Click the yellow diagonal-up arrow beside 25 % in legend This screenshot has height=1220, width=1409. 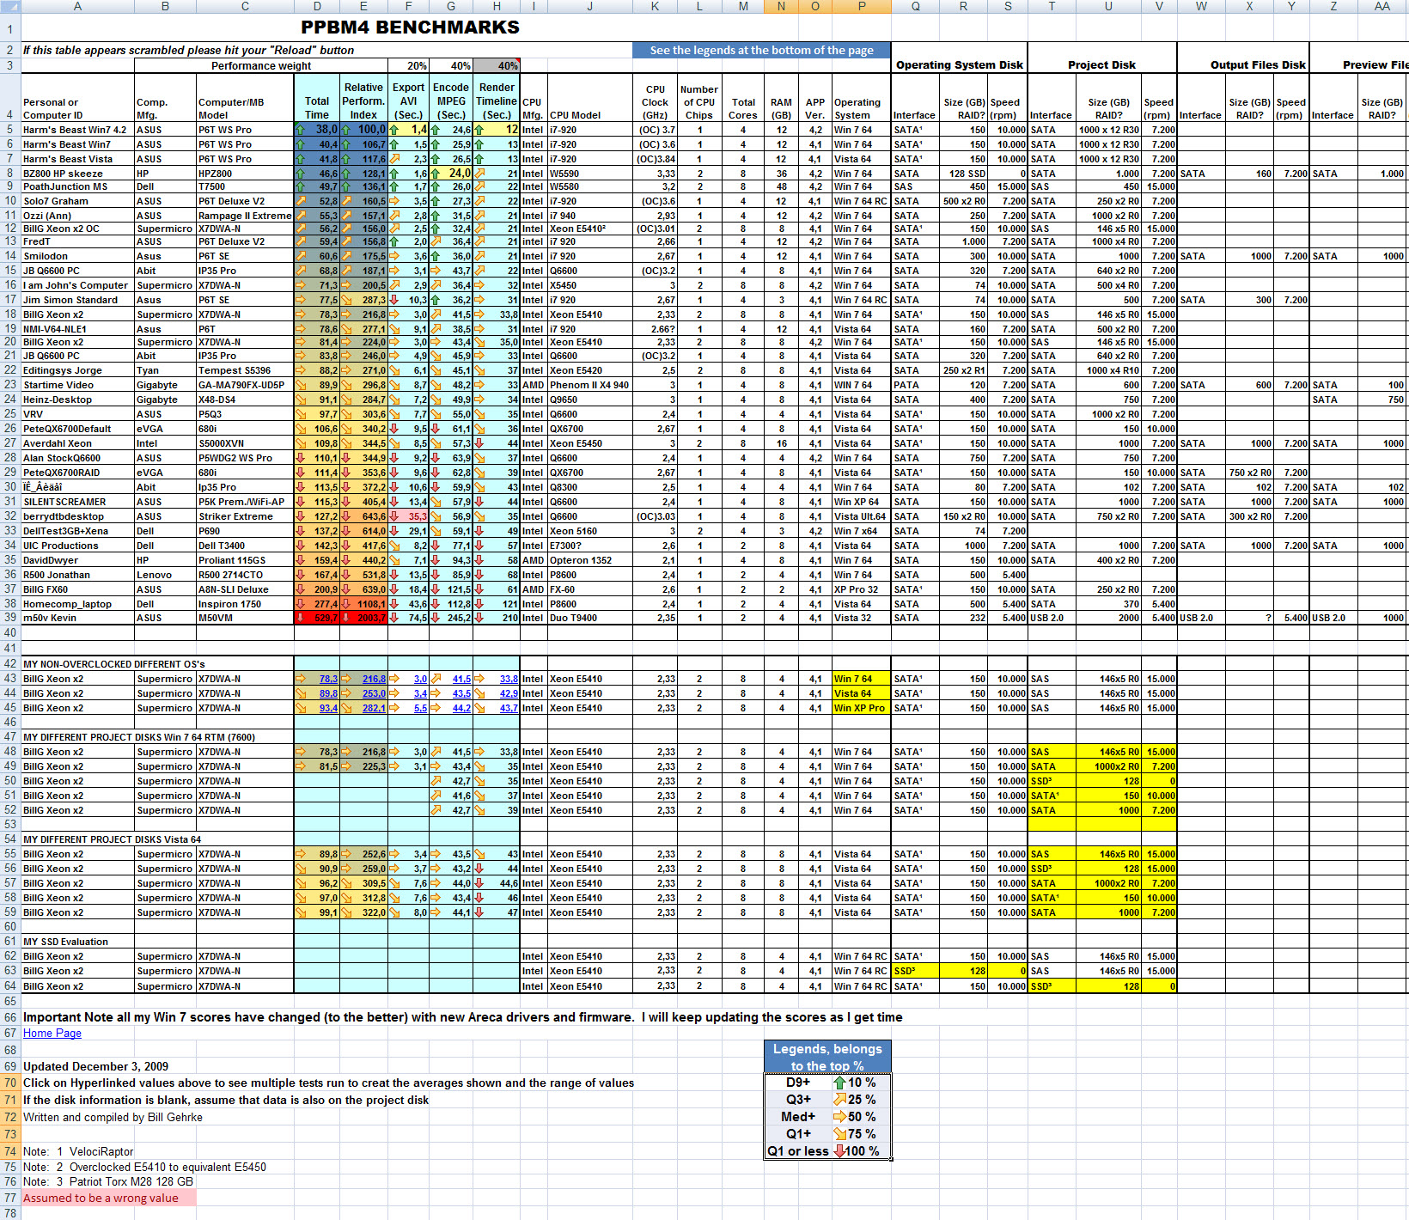coord(839,1100)
